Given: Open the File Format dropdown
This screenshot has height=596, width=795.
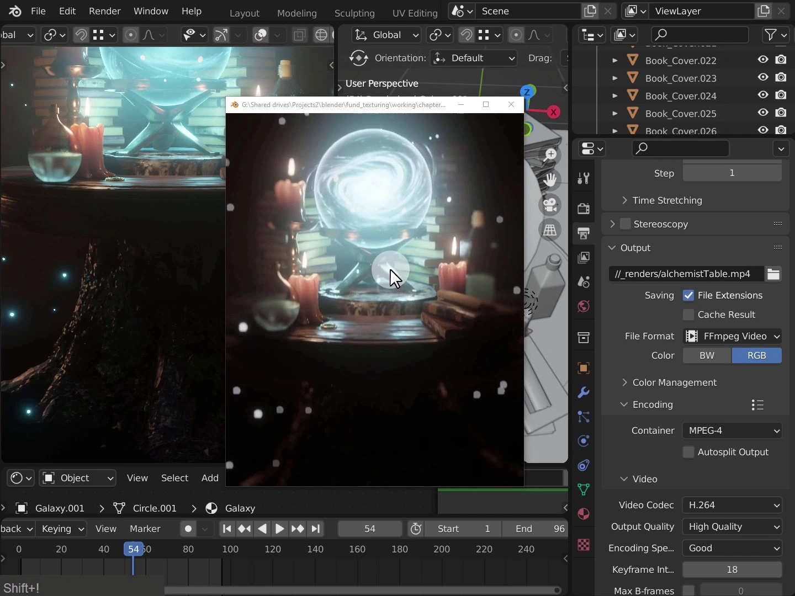Looking at the screenshot, I should pyautogui.click(x=733, y=336).
